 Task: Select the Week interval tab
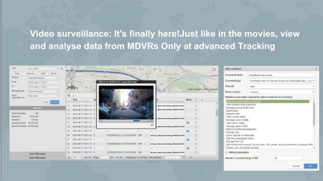click(x=43, y=73)
